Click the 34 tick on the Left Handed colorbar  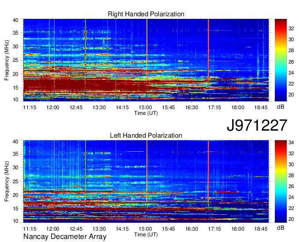[x=291, y=142]
